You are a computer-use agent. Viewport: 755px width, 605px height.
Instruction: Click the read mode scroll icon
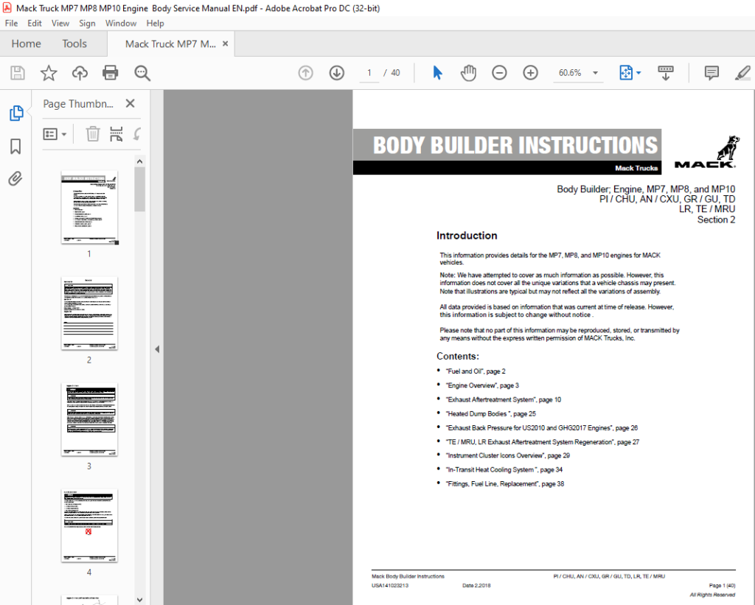(666, 73)
